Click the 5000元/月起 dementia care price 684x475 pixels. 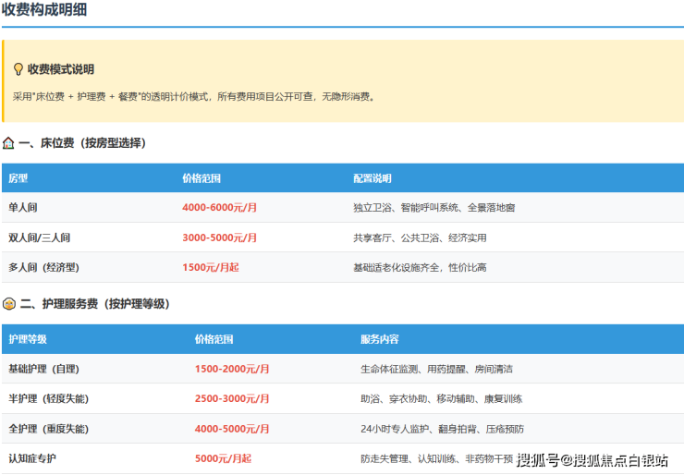(223, 458)
